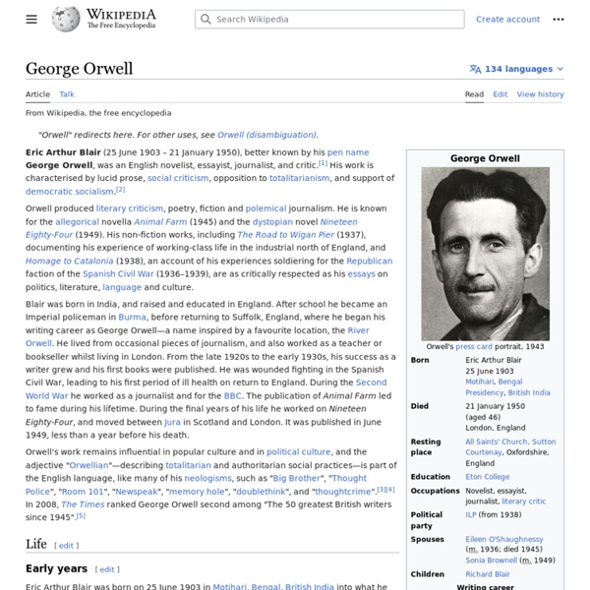The width and height of the screenshot is (590, 590).
Task: Click the Wikipedia globe logo
Action: coord(66,19)
